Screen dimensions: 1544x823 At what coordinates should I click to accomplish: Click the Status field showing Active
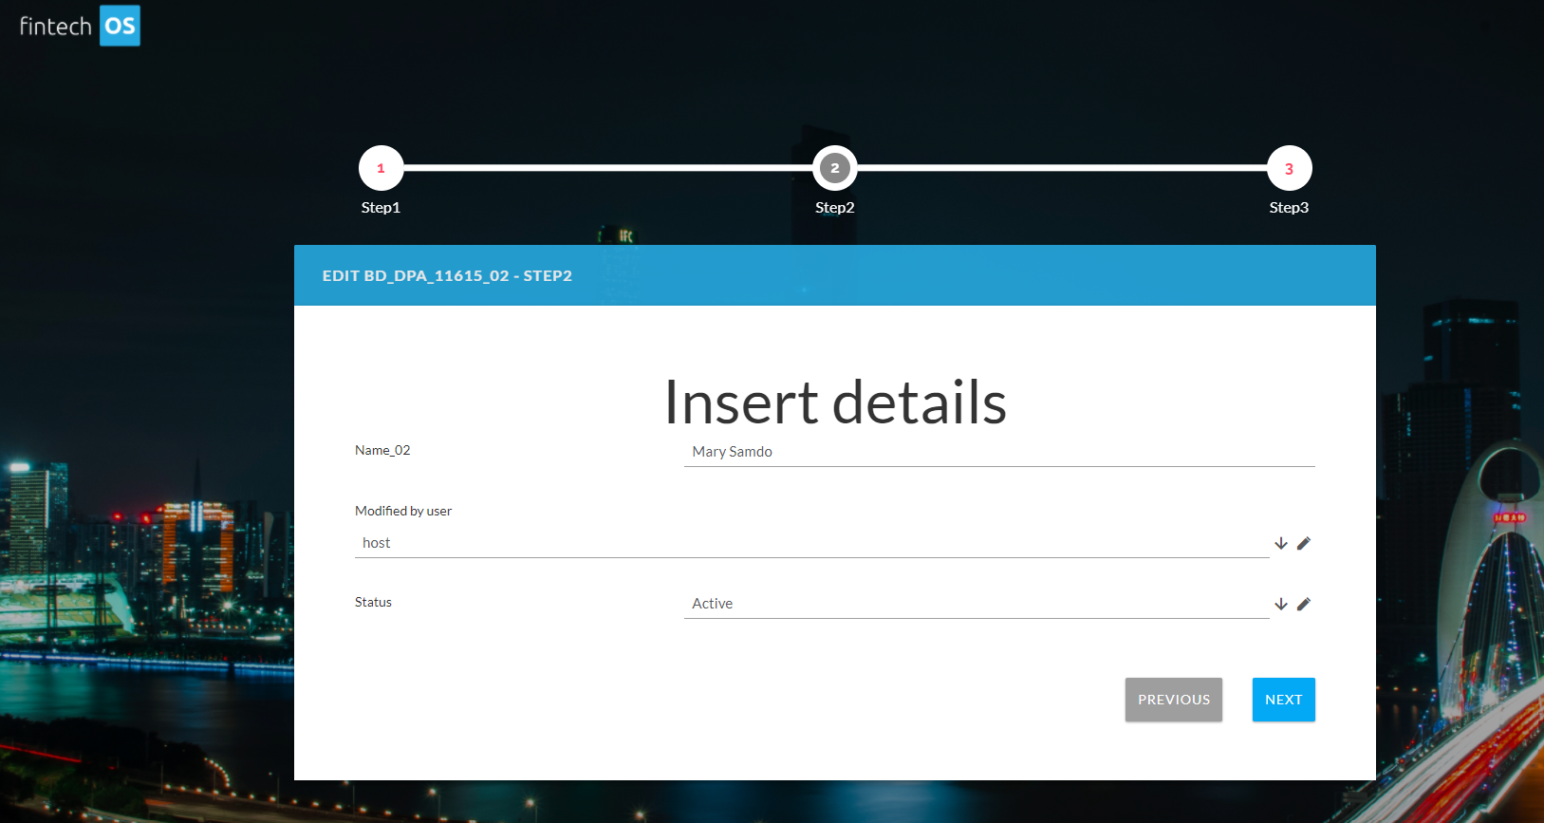976,604
